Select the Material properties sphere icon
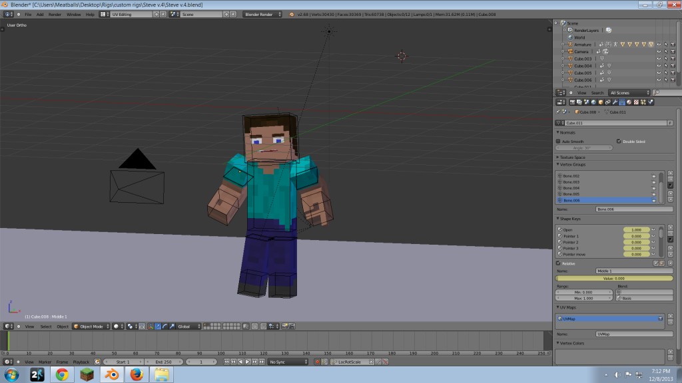The image size is (682, 383). click(x=629, y=102)
